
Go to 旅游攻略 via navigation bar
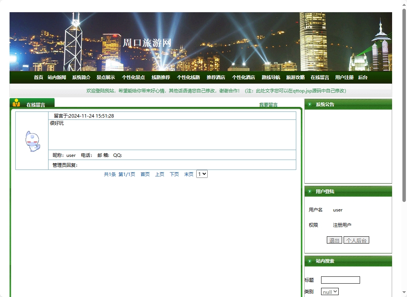[295, 77]
